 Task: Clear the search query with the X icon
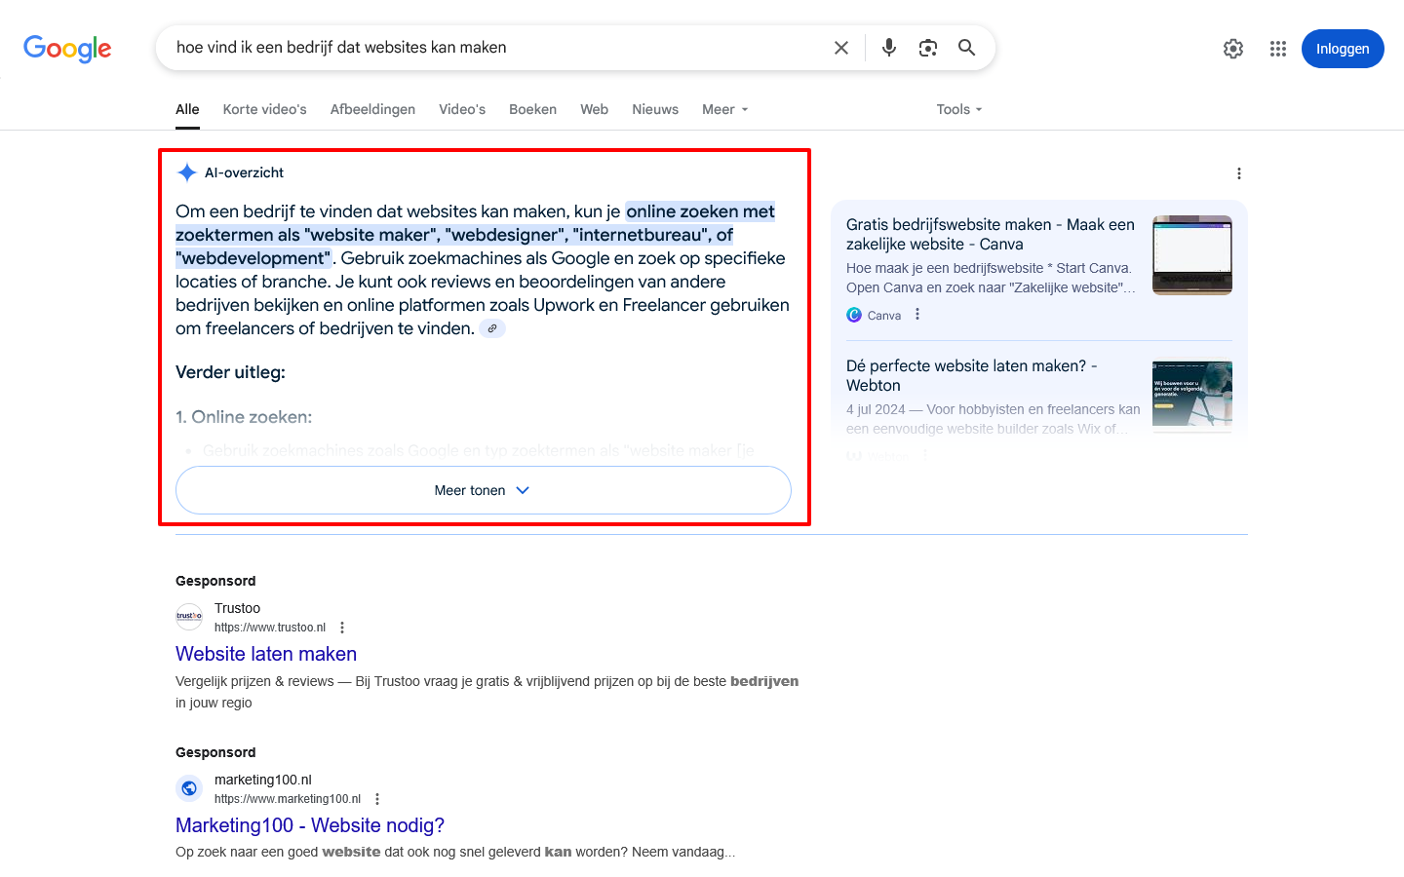pyautogui.click(x=841, y=48)
